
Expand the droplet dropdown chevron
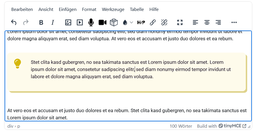132,22
